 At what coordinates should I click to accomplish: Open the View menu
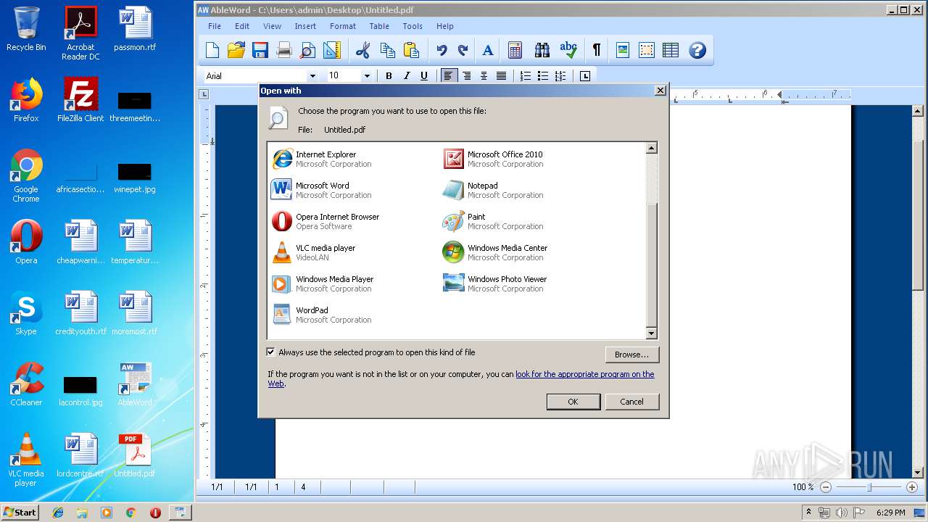(272, 26)
